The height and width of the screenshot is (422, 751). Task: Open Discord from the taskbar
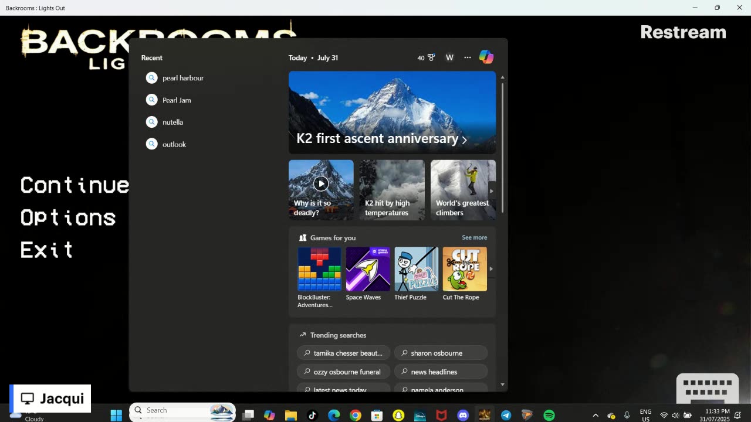click(463, 415)
